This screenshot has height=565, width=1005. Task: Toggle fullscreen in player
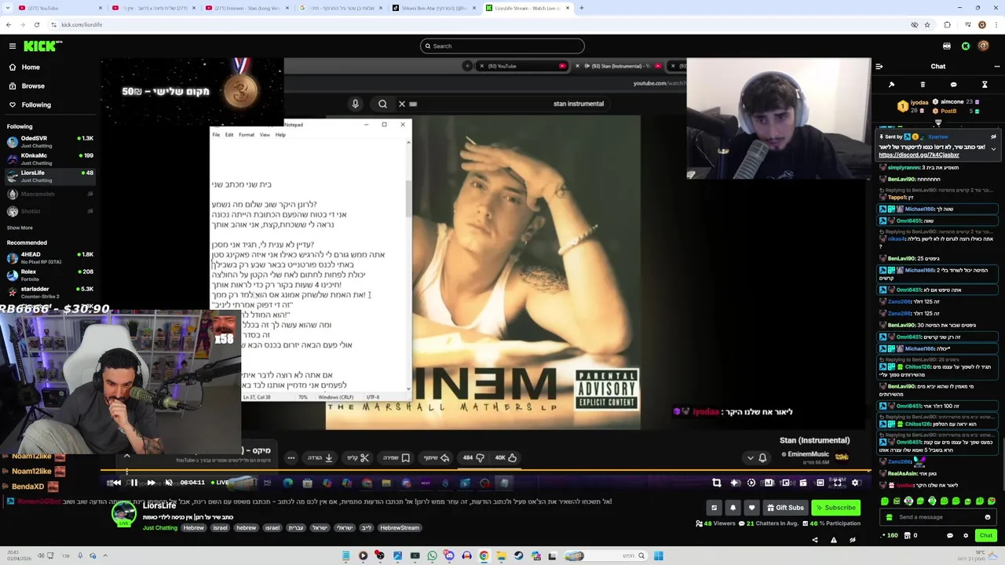838,483
